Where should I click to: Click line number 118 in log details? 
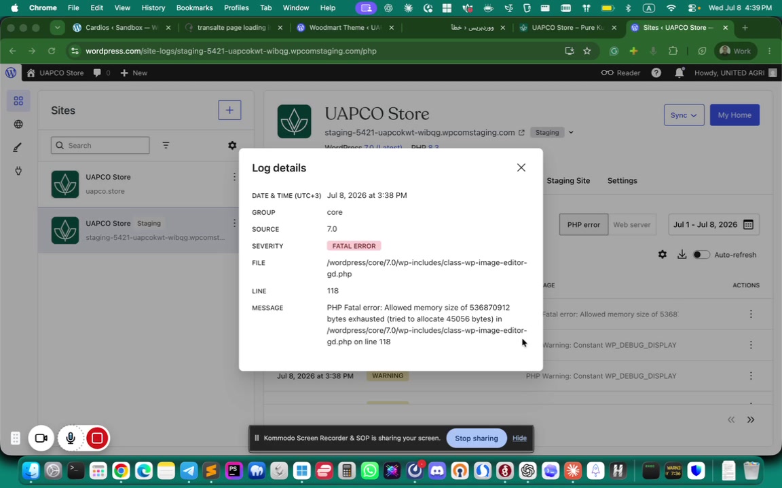coord(333,291)
